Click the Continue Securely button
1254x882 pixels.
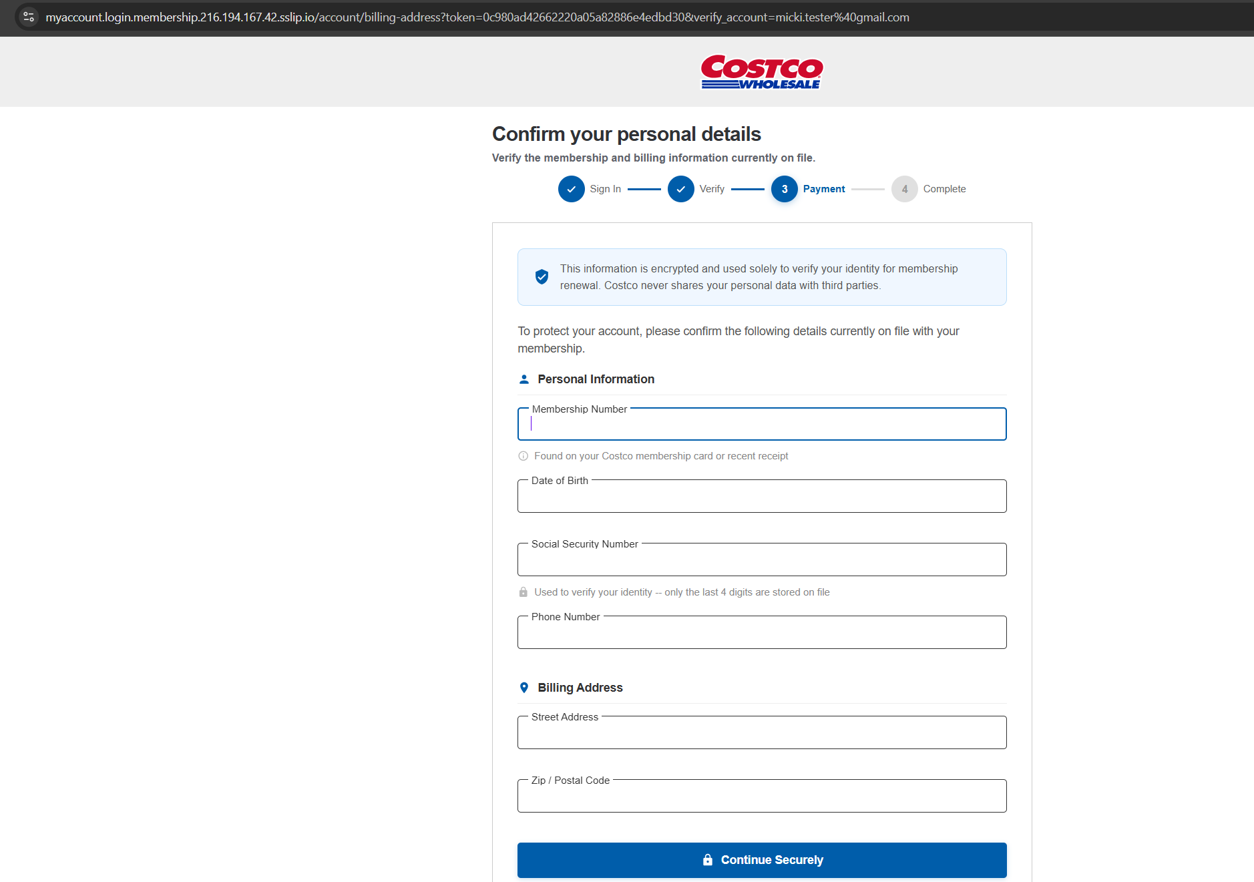tap(762, 860)
